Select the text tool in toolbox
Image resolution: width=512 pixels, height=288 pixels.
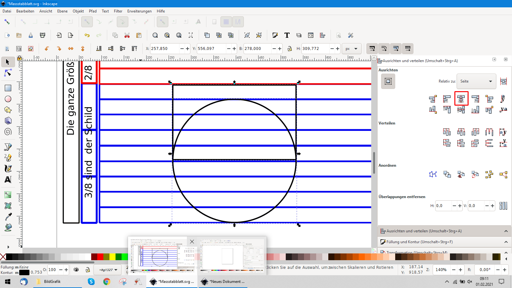coord(8,180)
